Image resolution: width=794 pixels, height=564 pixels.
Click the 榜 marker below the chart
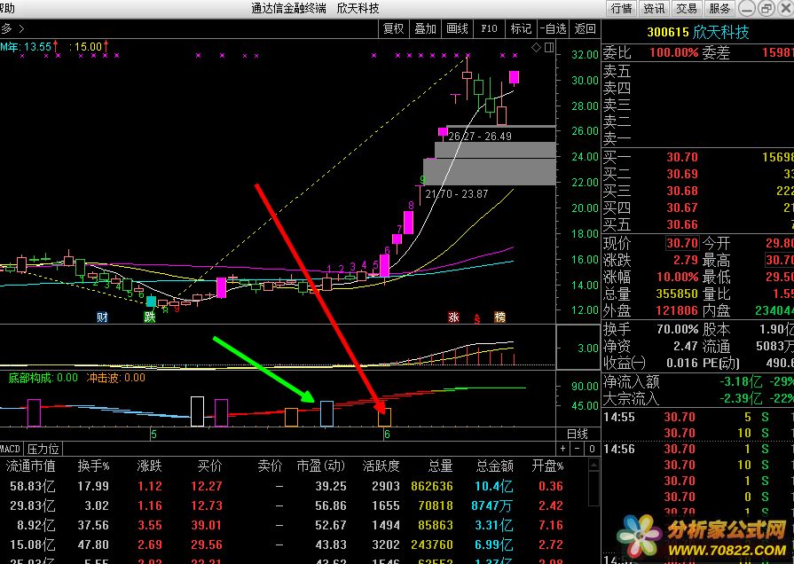tap(499, 317)
